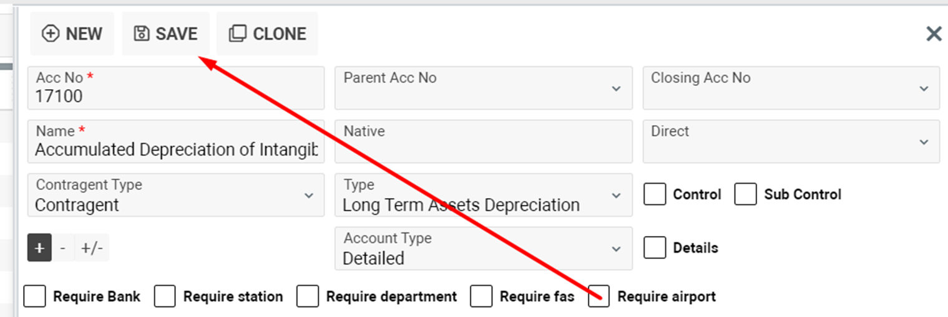Screen dimensions: 948x317
Task: Click the Acc No input field
Action: 175,95
